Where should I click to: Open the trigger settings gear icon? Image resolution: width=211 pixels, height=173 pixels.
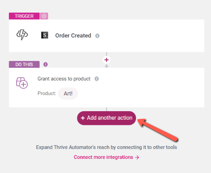click(x=44, y=16)
